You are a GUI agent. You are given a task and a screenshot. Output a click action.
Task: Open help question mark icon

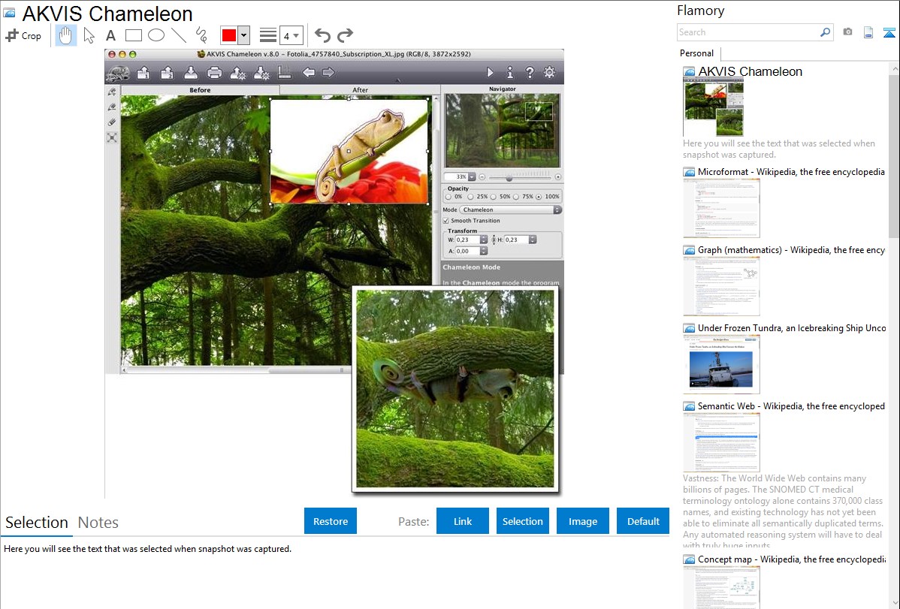click(530, 72)
